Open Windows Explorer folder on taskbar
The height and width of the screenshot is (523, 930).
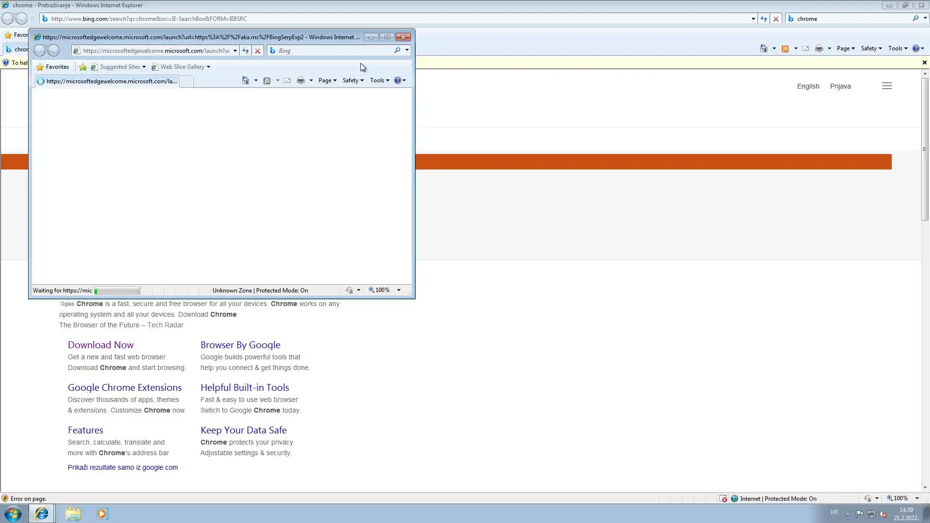[73, 514]
